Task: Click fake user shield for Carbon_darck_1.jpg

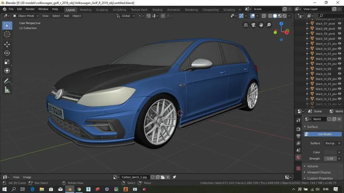Action: click(x=153, y=177)
